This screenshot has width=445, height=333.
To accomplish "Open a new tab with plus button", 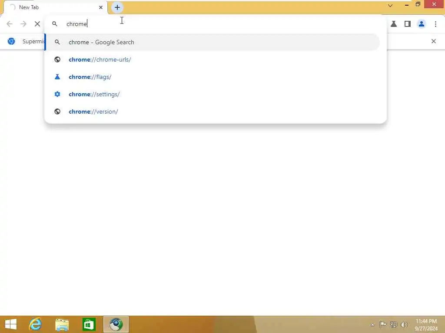I will (117, 7).
